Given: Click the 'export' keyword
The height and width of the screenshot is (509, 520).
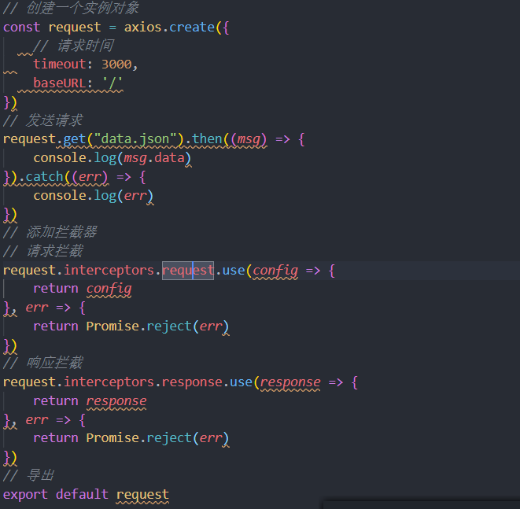Looking at the screenshot, I should click(x=25, y=495).
